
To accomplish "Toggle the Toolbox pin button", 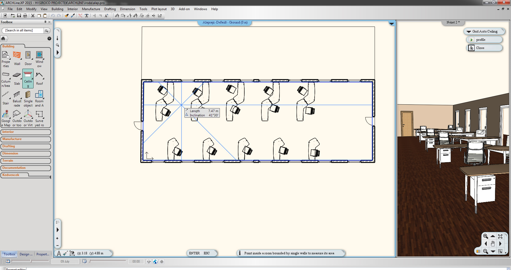I will pos(45,22).
